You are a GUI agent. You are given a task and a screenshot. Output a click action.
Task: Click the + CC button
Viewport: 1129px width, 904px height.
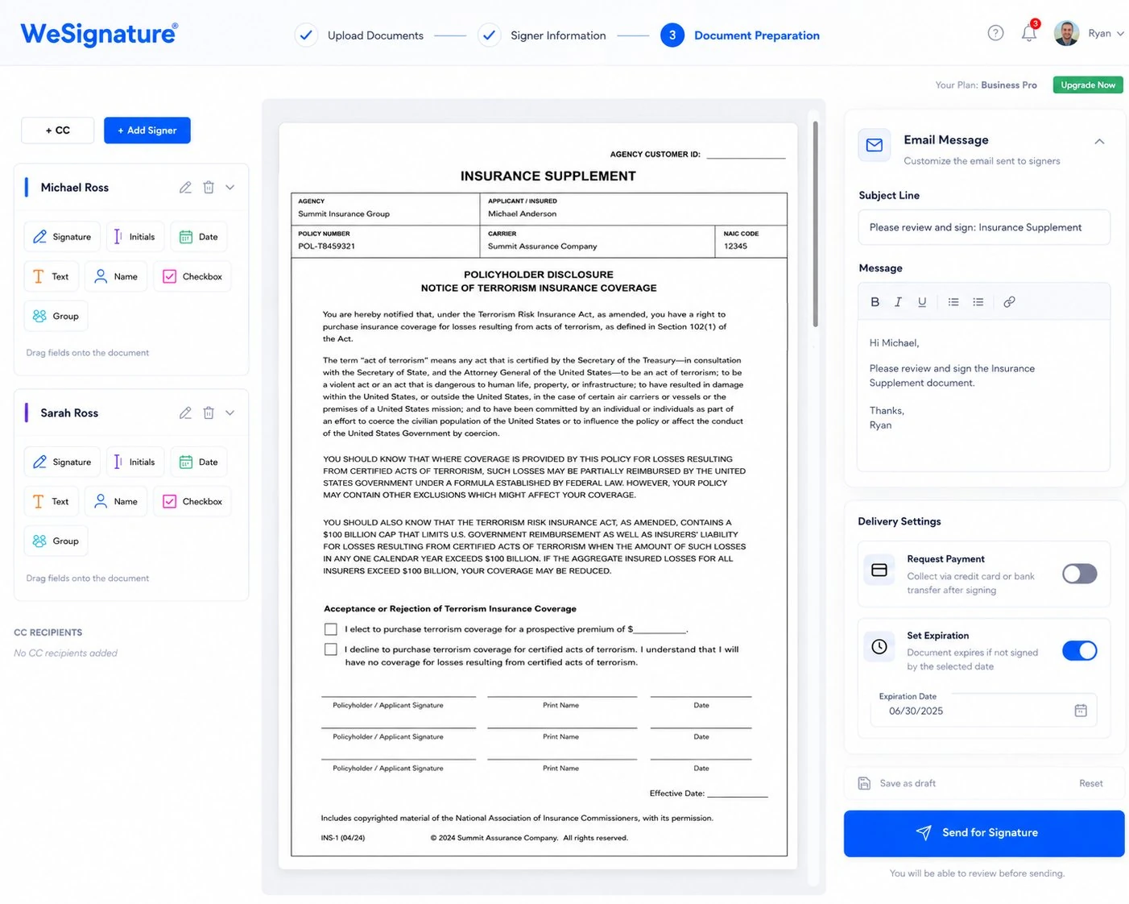coord(58,131)
